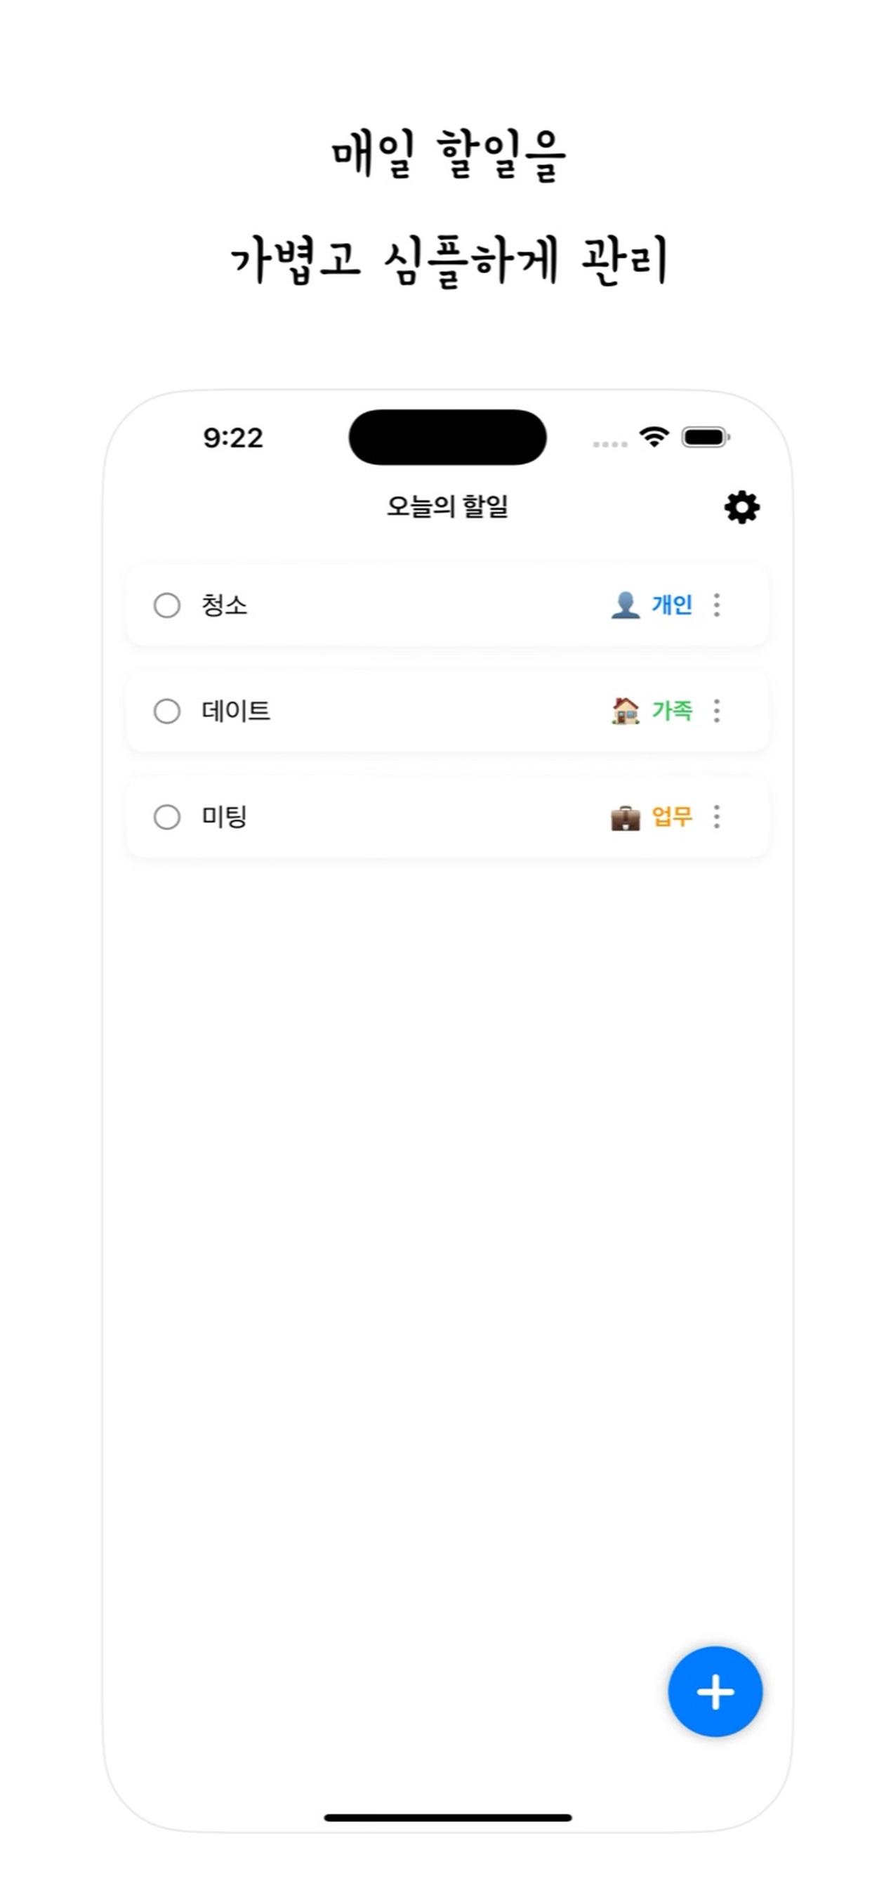Click the person icon on 청소 task

[x=625, y=605]
